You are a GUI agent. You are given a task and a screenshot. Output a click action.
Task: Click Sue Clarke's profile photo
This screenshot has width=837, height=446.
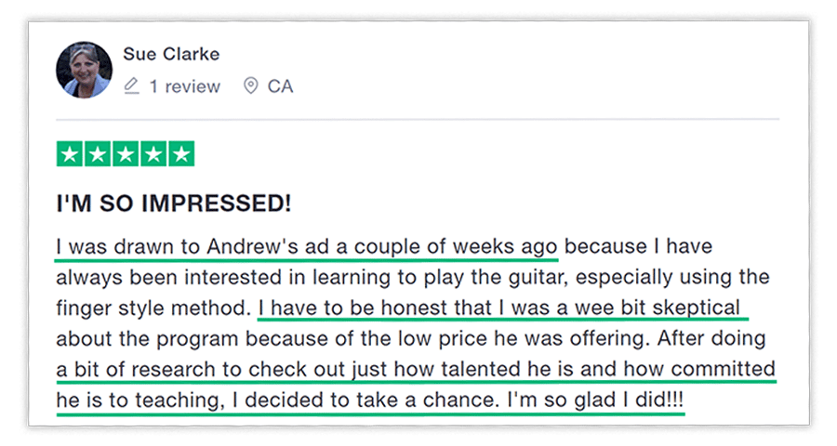point(84,70)
